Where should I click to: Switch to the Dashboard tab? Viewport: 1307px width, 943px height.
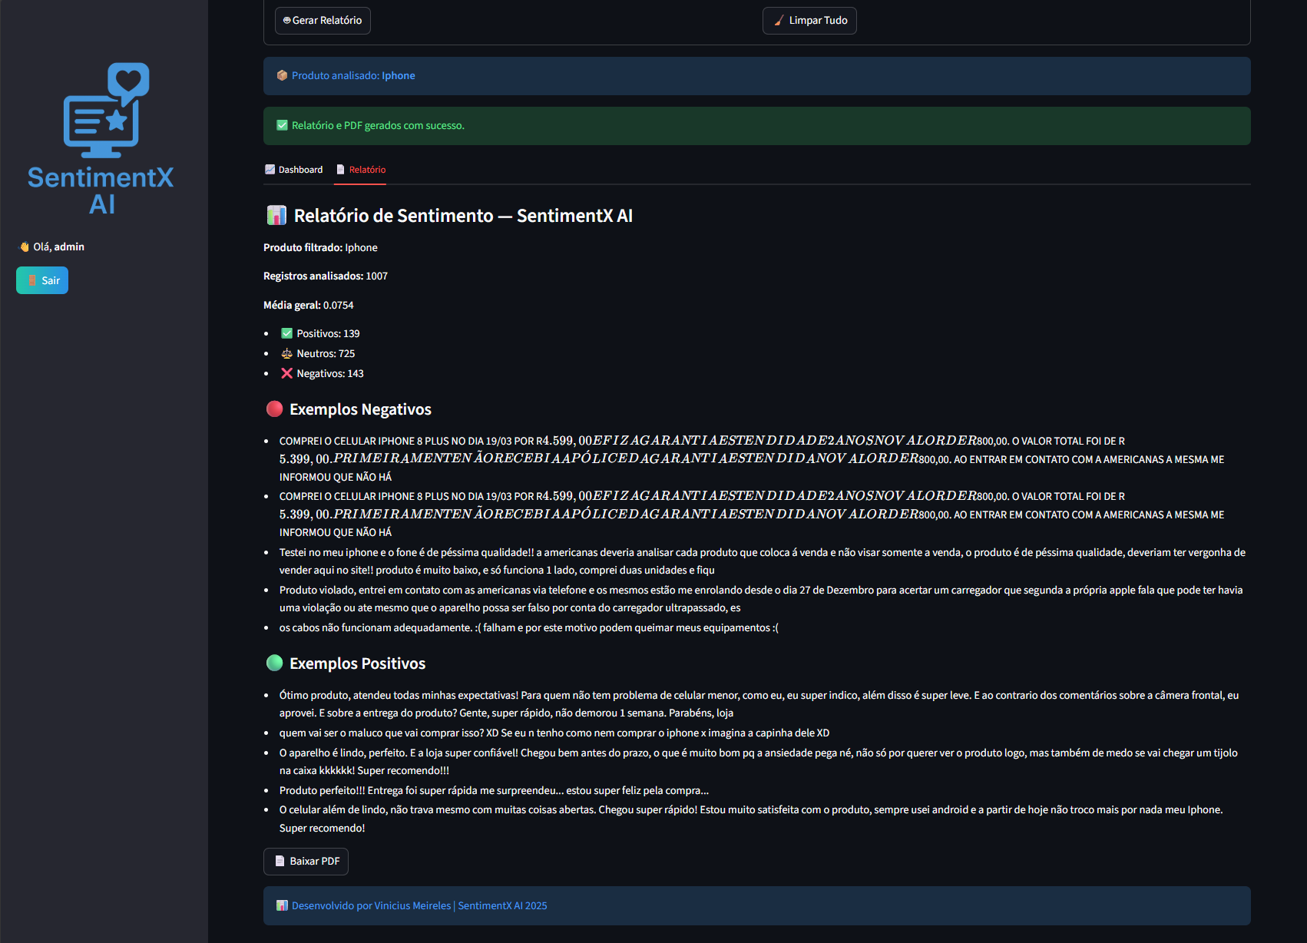(294, 170)
